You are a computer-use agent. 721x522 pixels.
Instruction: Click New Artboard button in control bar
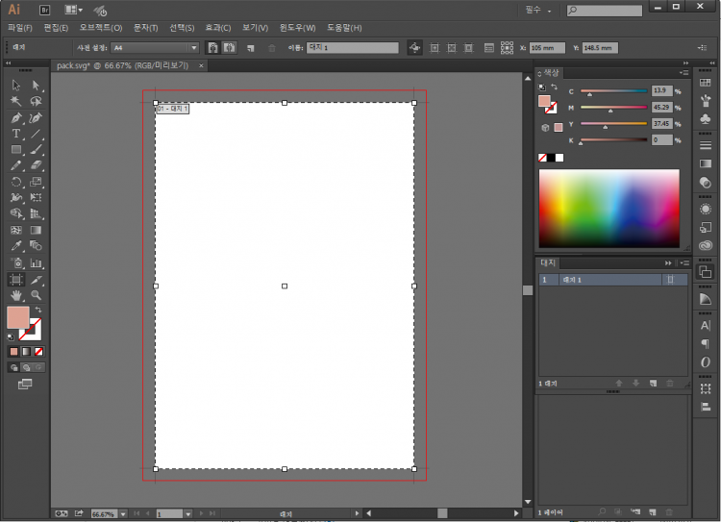pos(251,48)
